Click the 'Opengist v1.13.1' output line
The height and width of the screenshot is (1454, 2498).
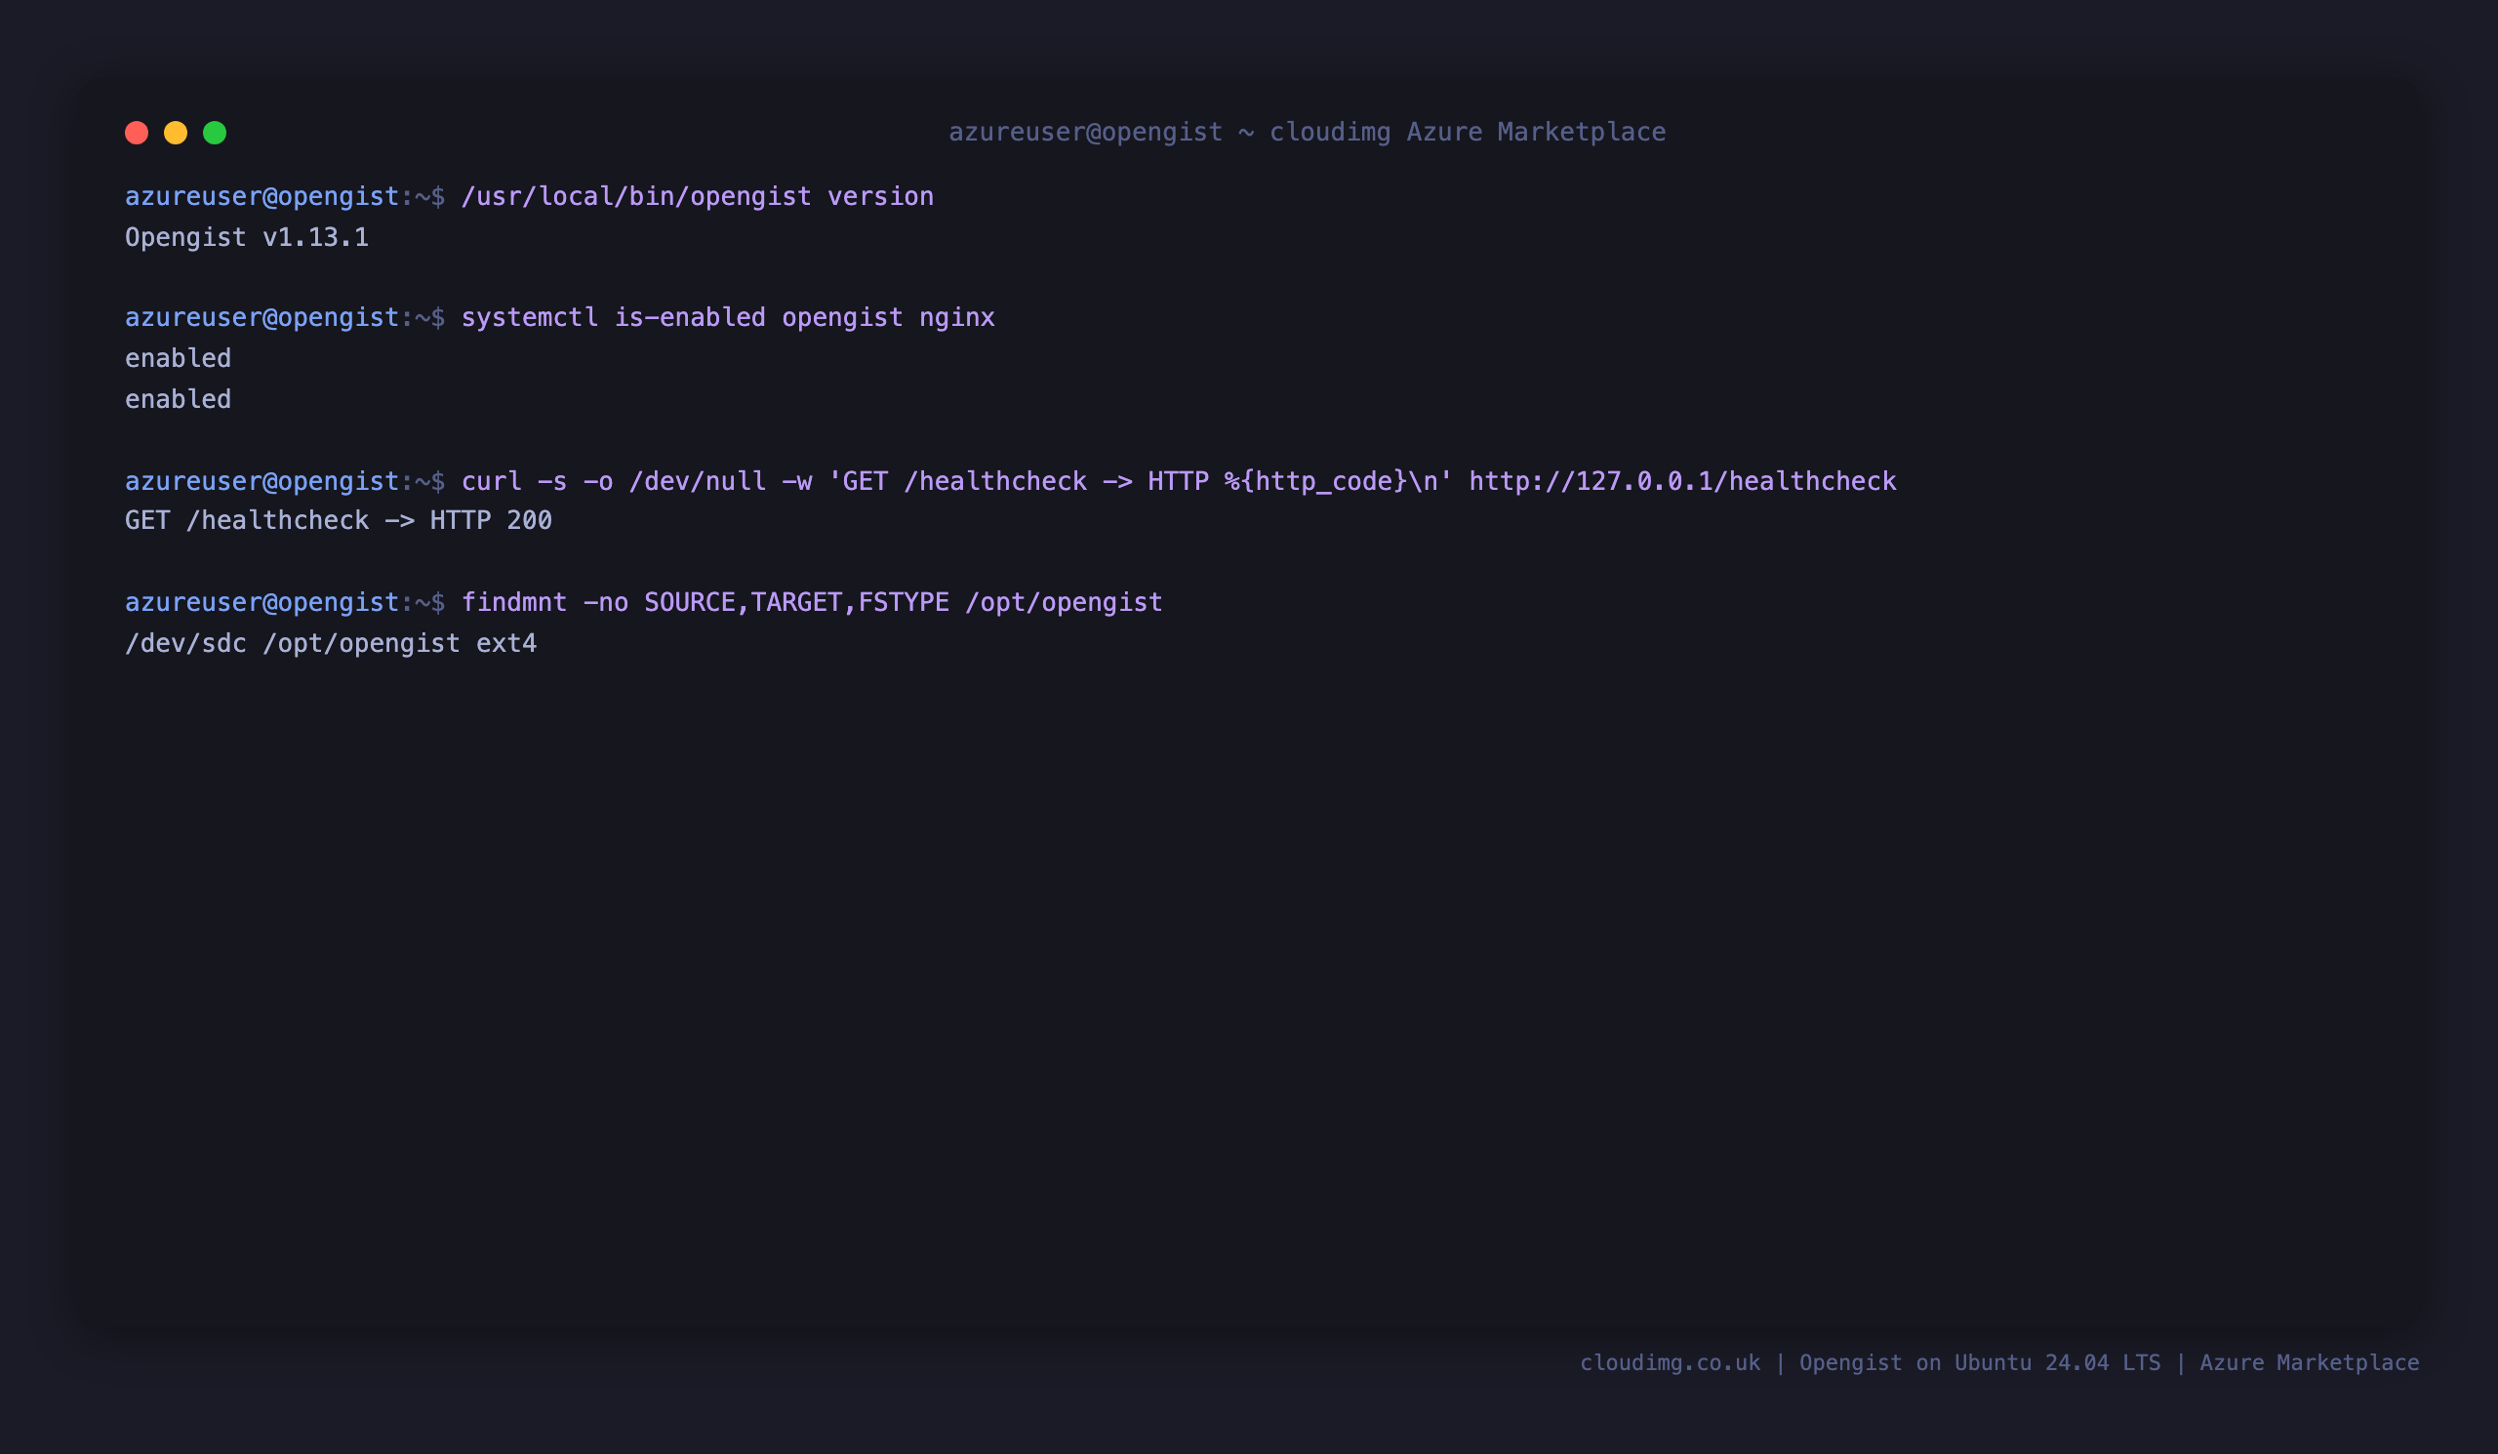pyautogui.click(x=247, y=238)
